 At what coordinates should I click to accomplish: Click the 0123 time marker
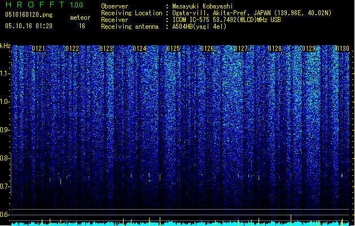106,49
